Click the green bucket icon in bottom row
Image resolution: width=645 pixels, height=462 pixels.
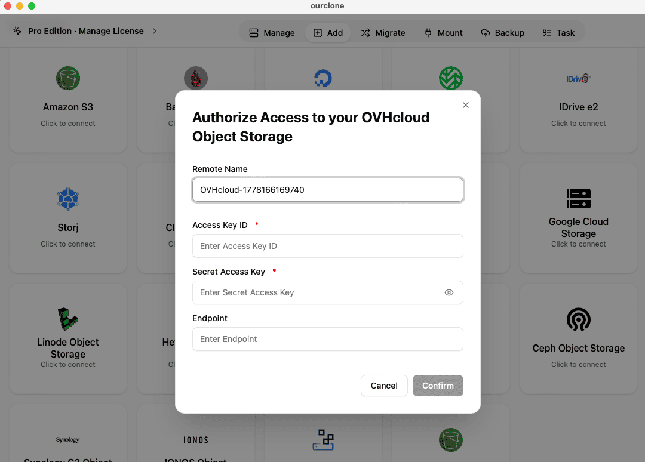[x=451, y=440]
